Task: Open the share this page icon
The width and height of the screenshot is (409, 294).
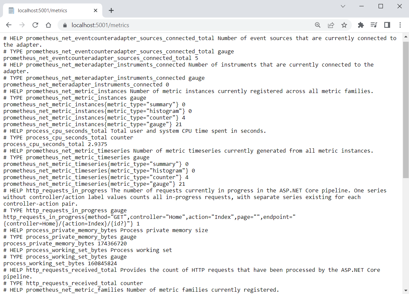Action: 331,25
